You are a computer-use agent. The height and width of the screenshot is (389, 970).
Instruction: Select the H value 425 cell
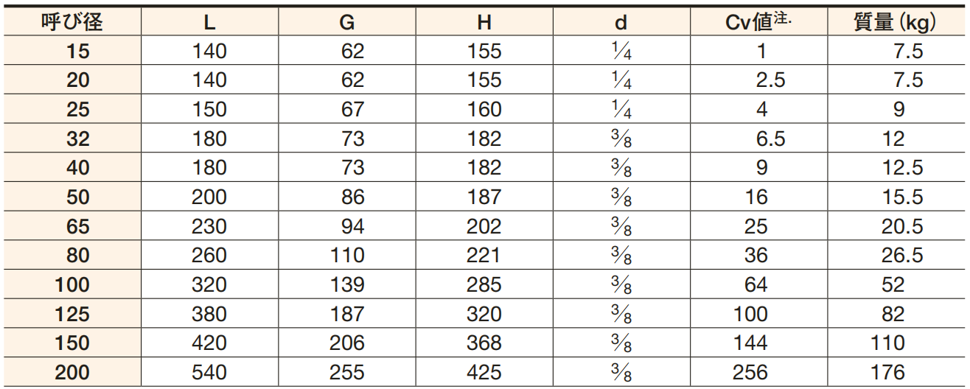(x=484, y=373)
